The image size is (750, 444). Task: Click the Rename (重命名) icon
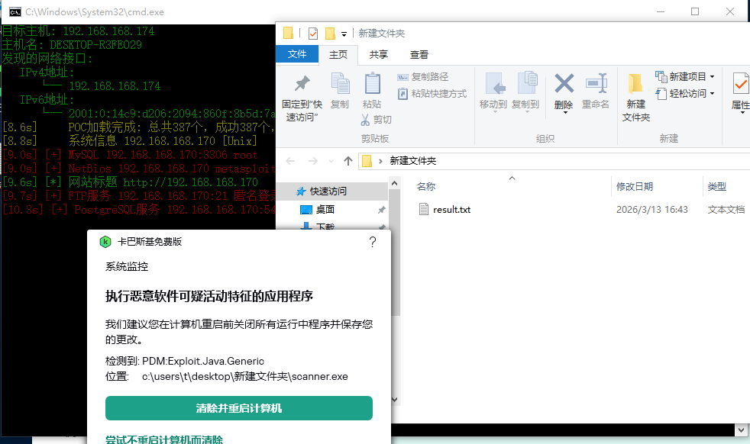pos(596,84)
